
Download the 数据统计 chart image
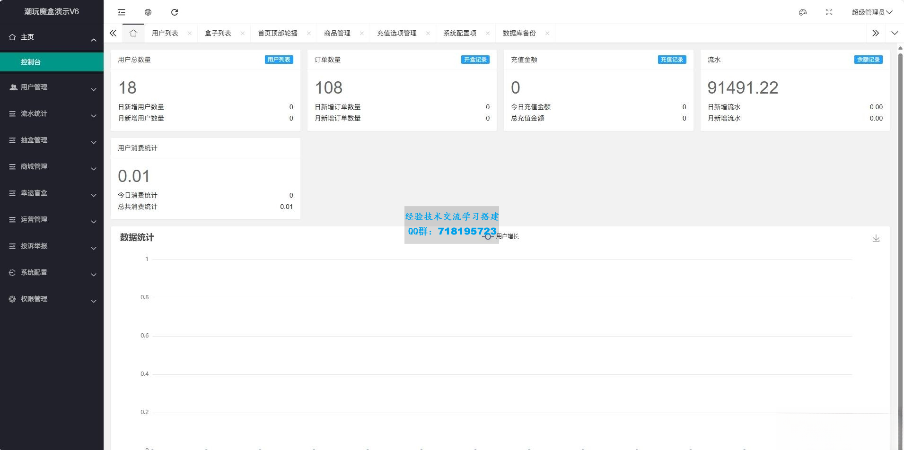(876, 239)
